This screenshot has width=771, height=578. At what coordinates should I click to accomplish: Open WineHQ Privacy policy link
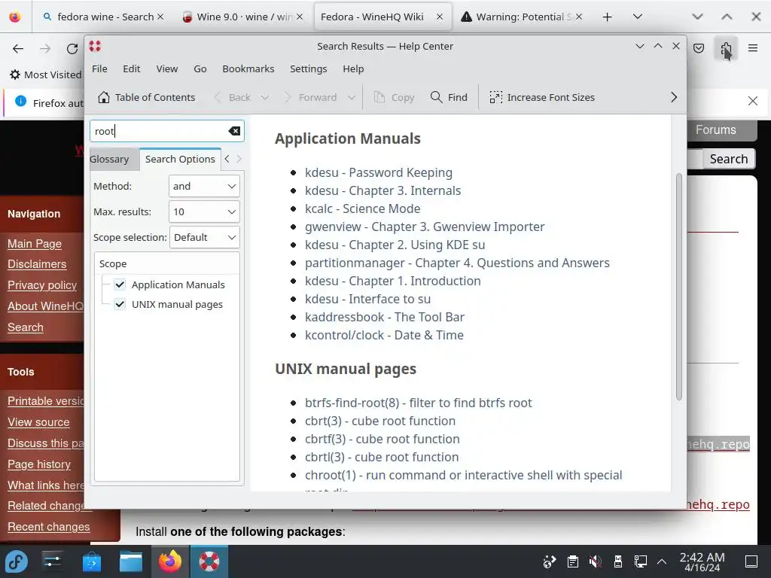pyautogui.click(x=42, y=285)
